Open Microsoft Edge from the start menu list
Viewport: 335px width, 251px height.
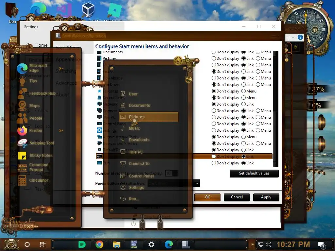(x=32, y=68)
